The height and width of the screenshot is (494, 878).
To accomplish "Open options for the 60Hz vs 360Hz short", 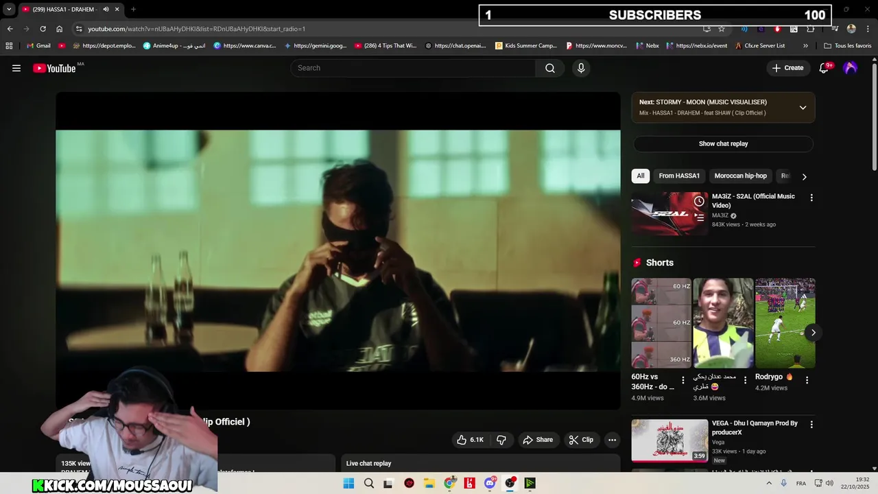I will pos(683,379).
